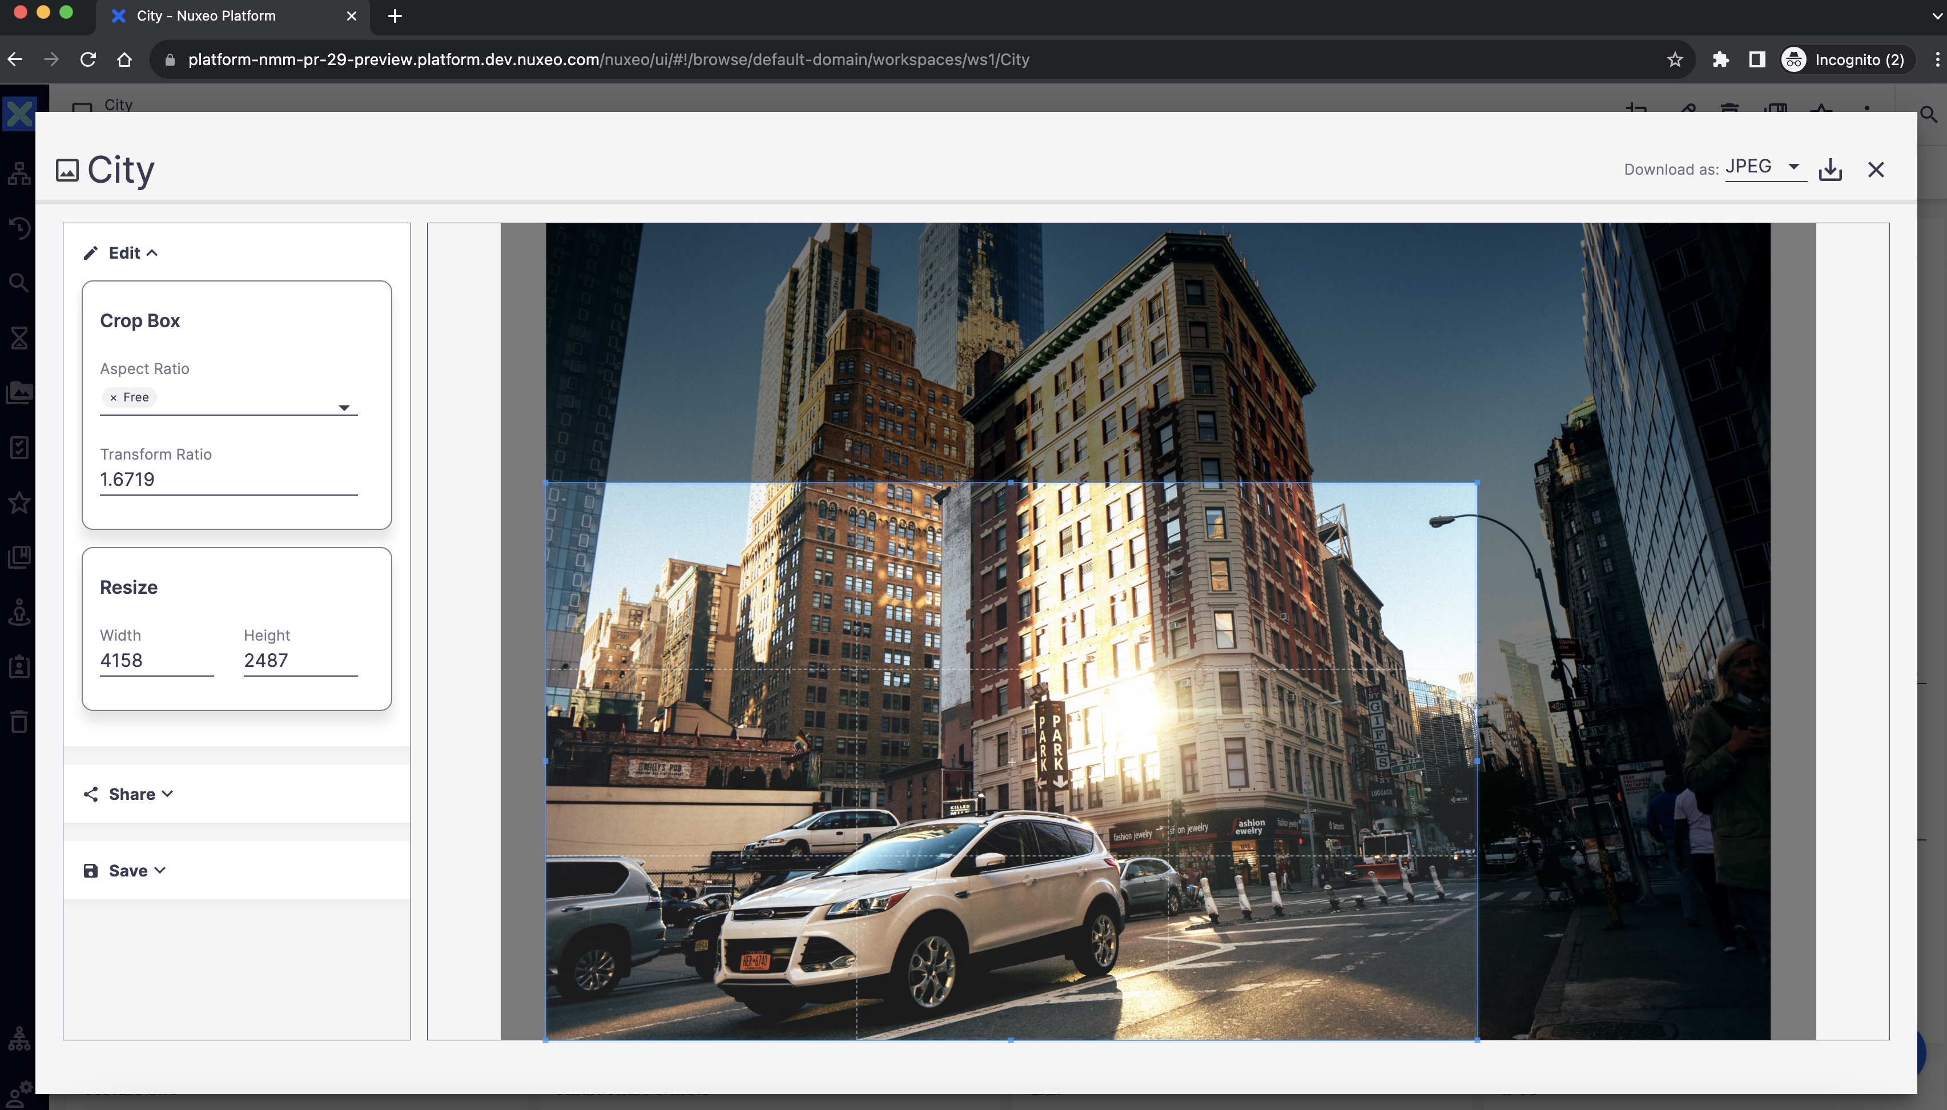Click the Resize Width field

click(156, 660)
